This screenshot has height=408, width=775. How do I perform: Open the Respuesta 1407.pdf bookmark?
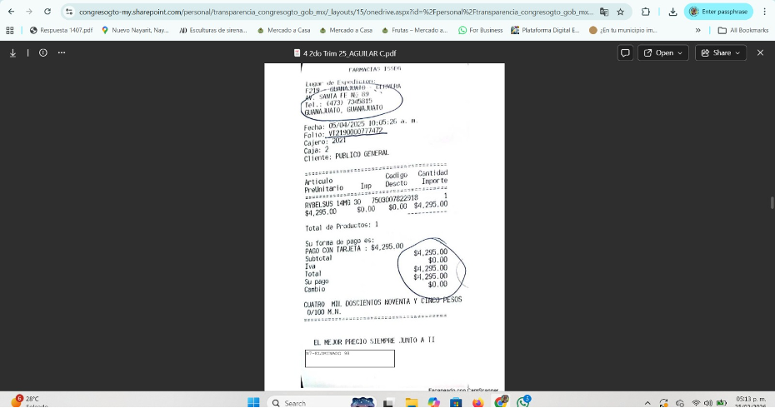[x=60, y=30]
